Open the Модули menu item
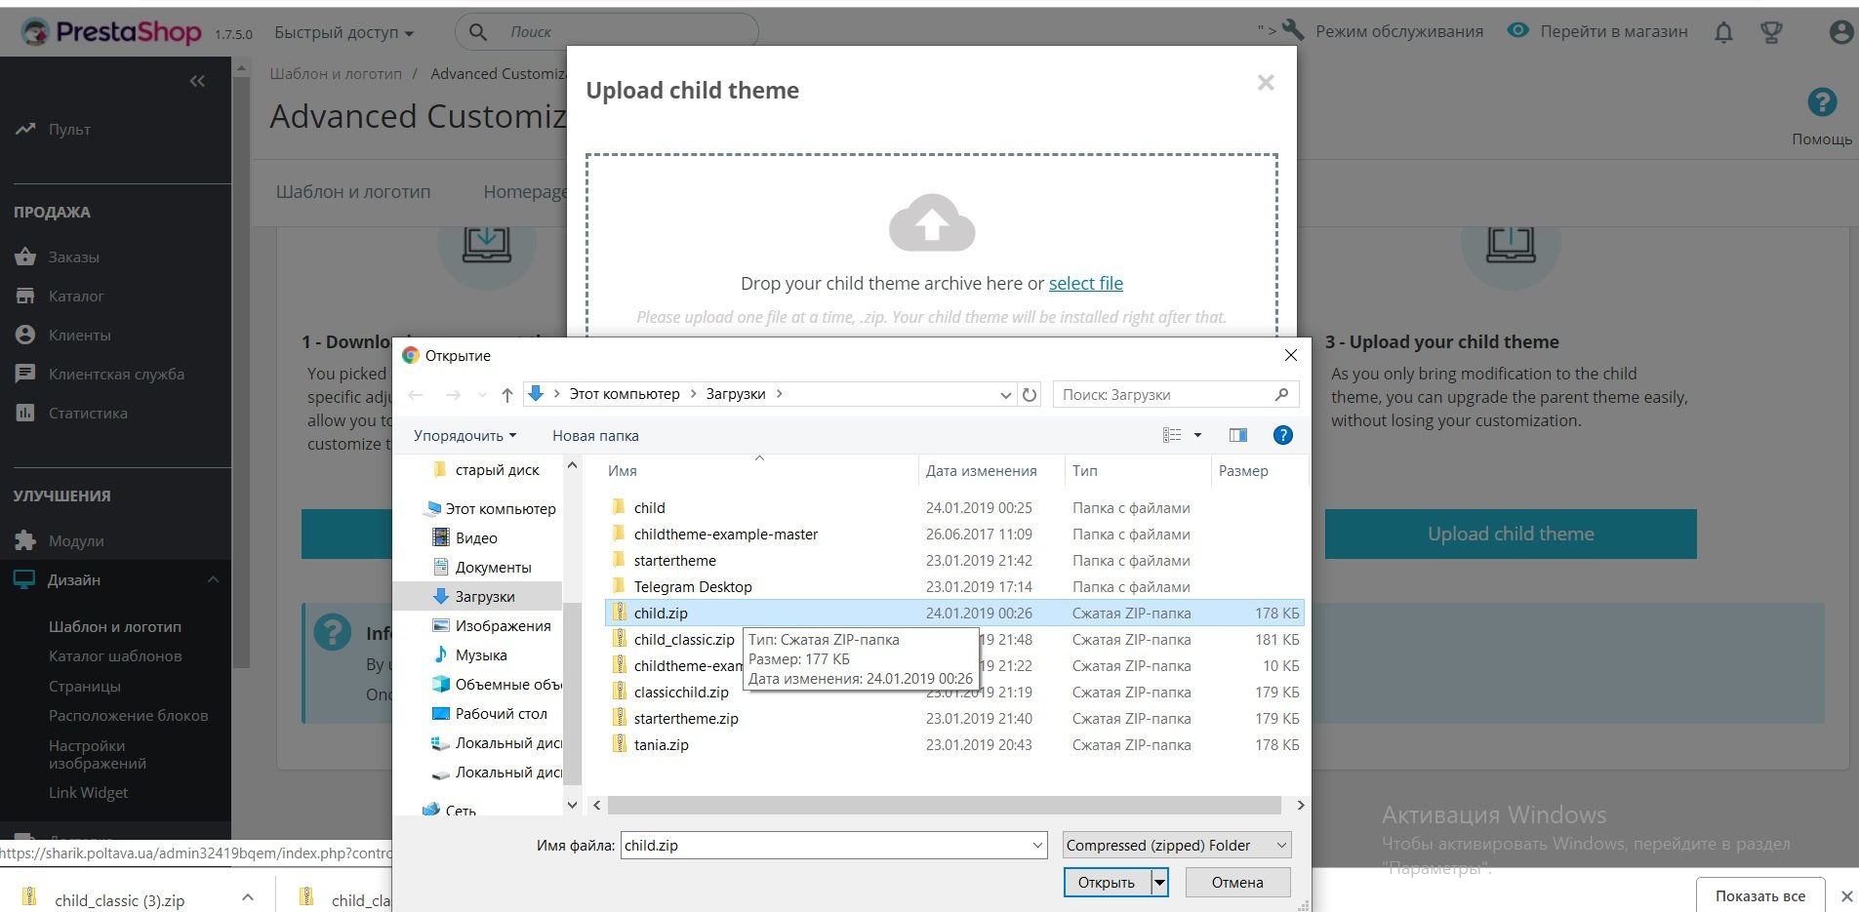1859x912 pixels. pos(76,540)
